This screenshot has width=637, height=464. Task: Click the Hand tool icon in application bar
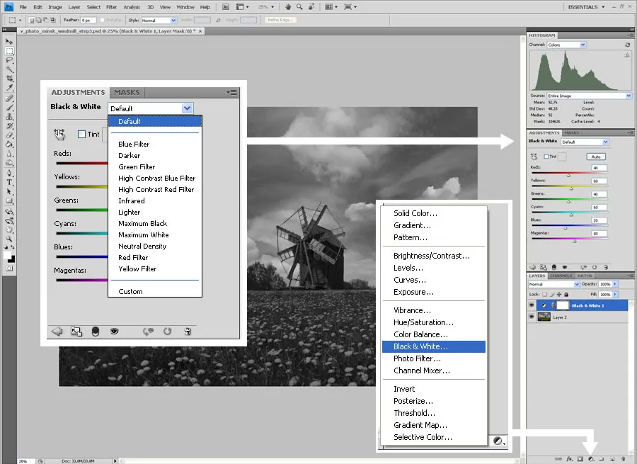[288, 7]
